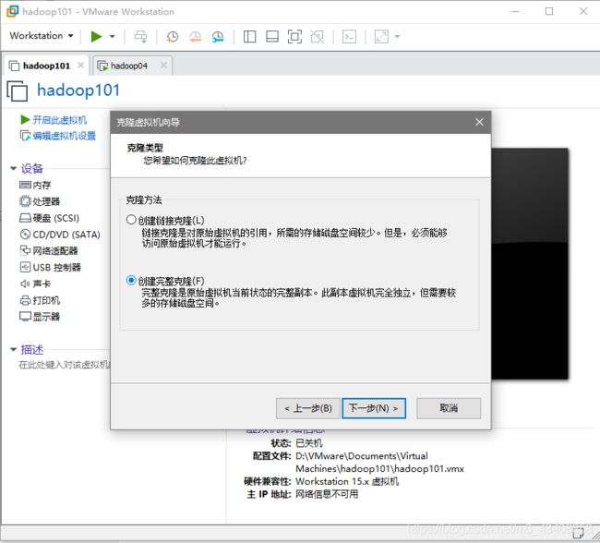Viewport: 600px width, 543px height.
Task: Click the 网络信息不可用 IP address text
Action: click(327, 494)
